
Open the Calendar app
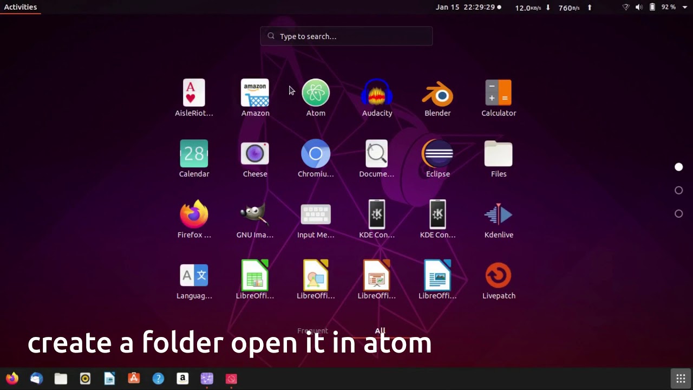tap(194, 159)
